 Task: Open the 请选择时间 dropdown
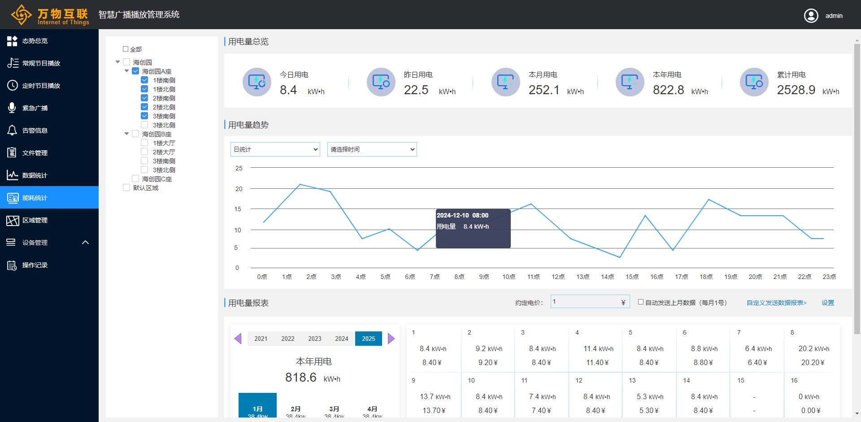pos(372,149)
